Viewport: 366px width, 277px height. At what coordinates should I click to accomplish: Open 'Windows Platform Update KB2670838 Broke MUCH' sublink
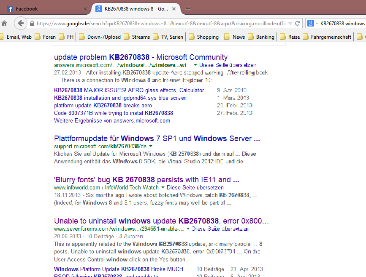[x=122, y=269]
